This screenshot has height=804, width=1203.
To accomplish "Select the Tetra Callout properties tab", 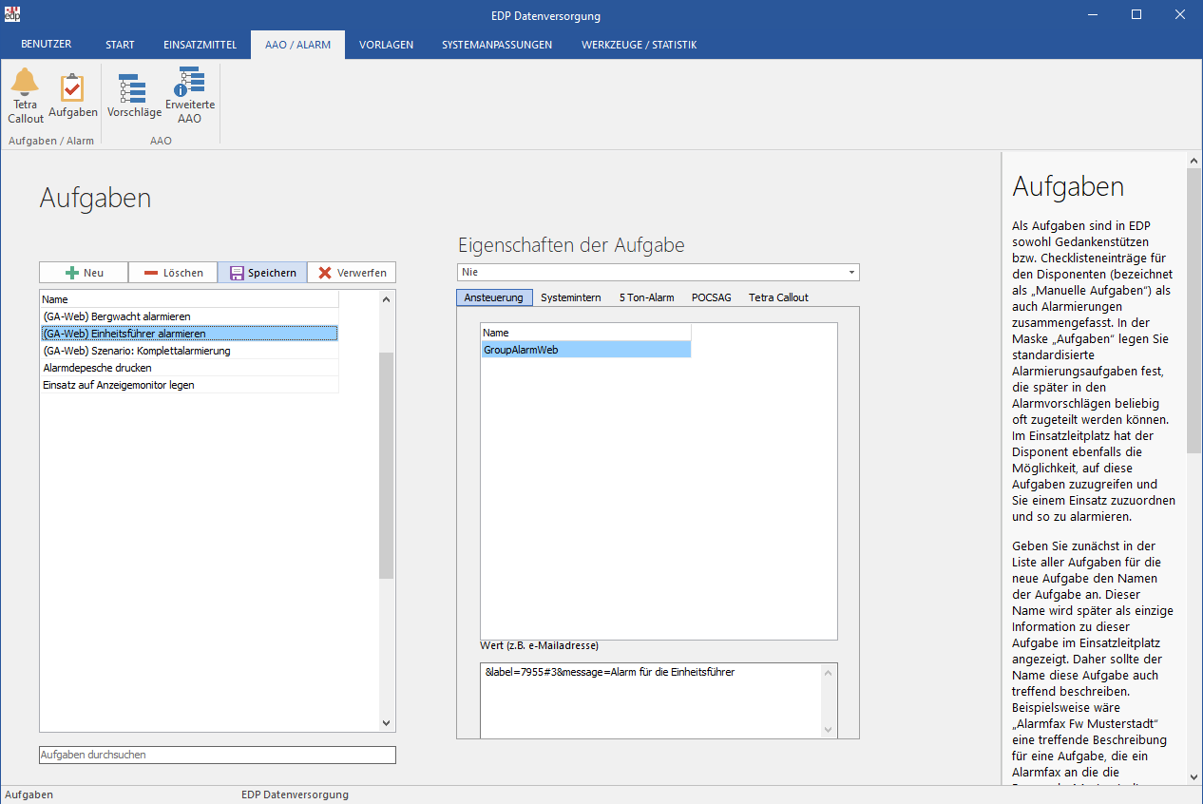I will [x=778, y=297].
